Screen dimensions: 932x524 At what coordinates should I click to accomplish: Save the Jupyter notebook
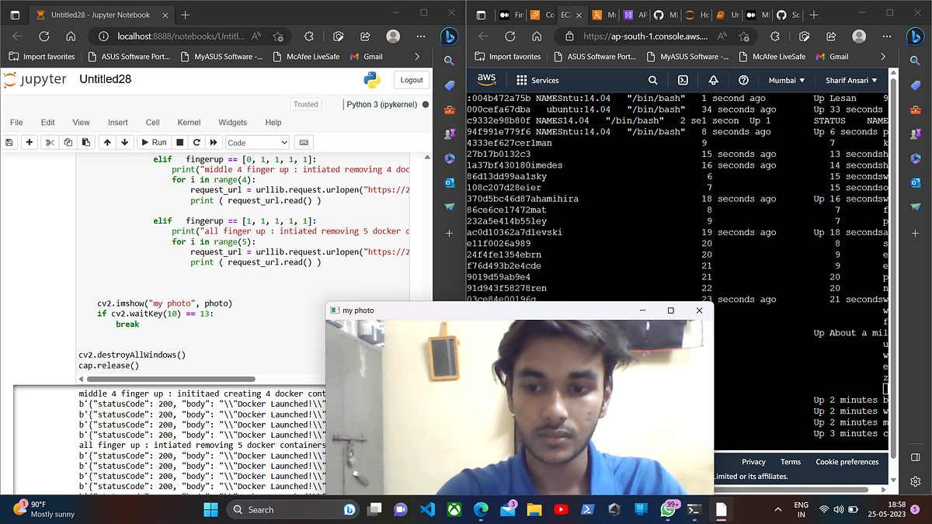coord(9,142)
